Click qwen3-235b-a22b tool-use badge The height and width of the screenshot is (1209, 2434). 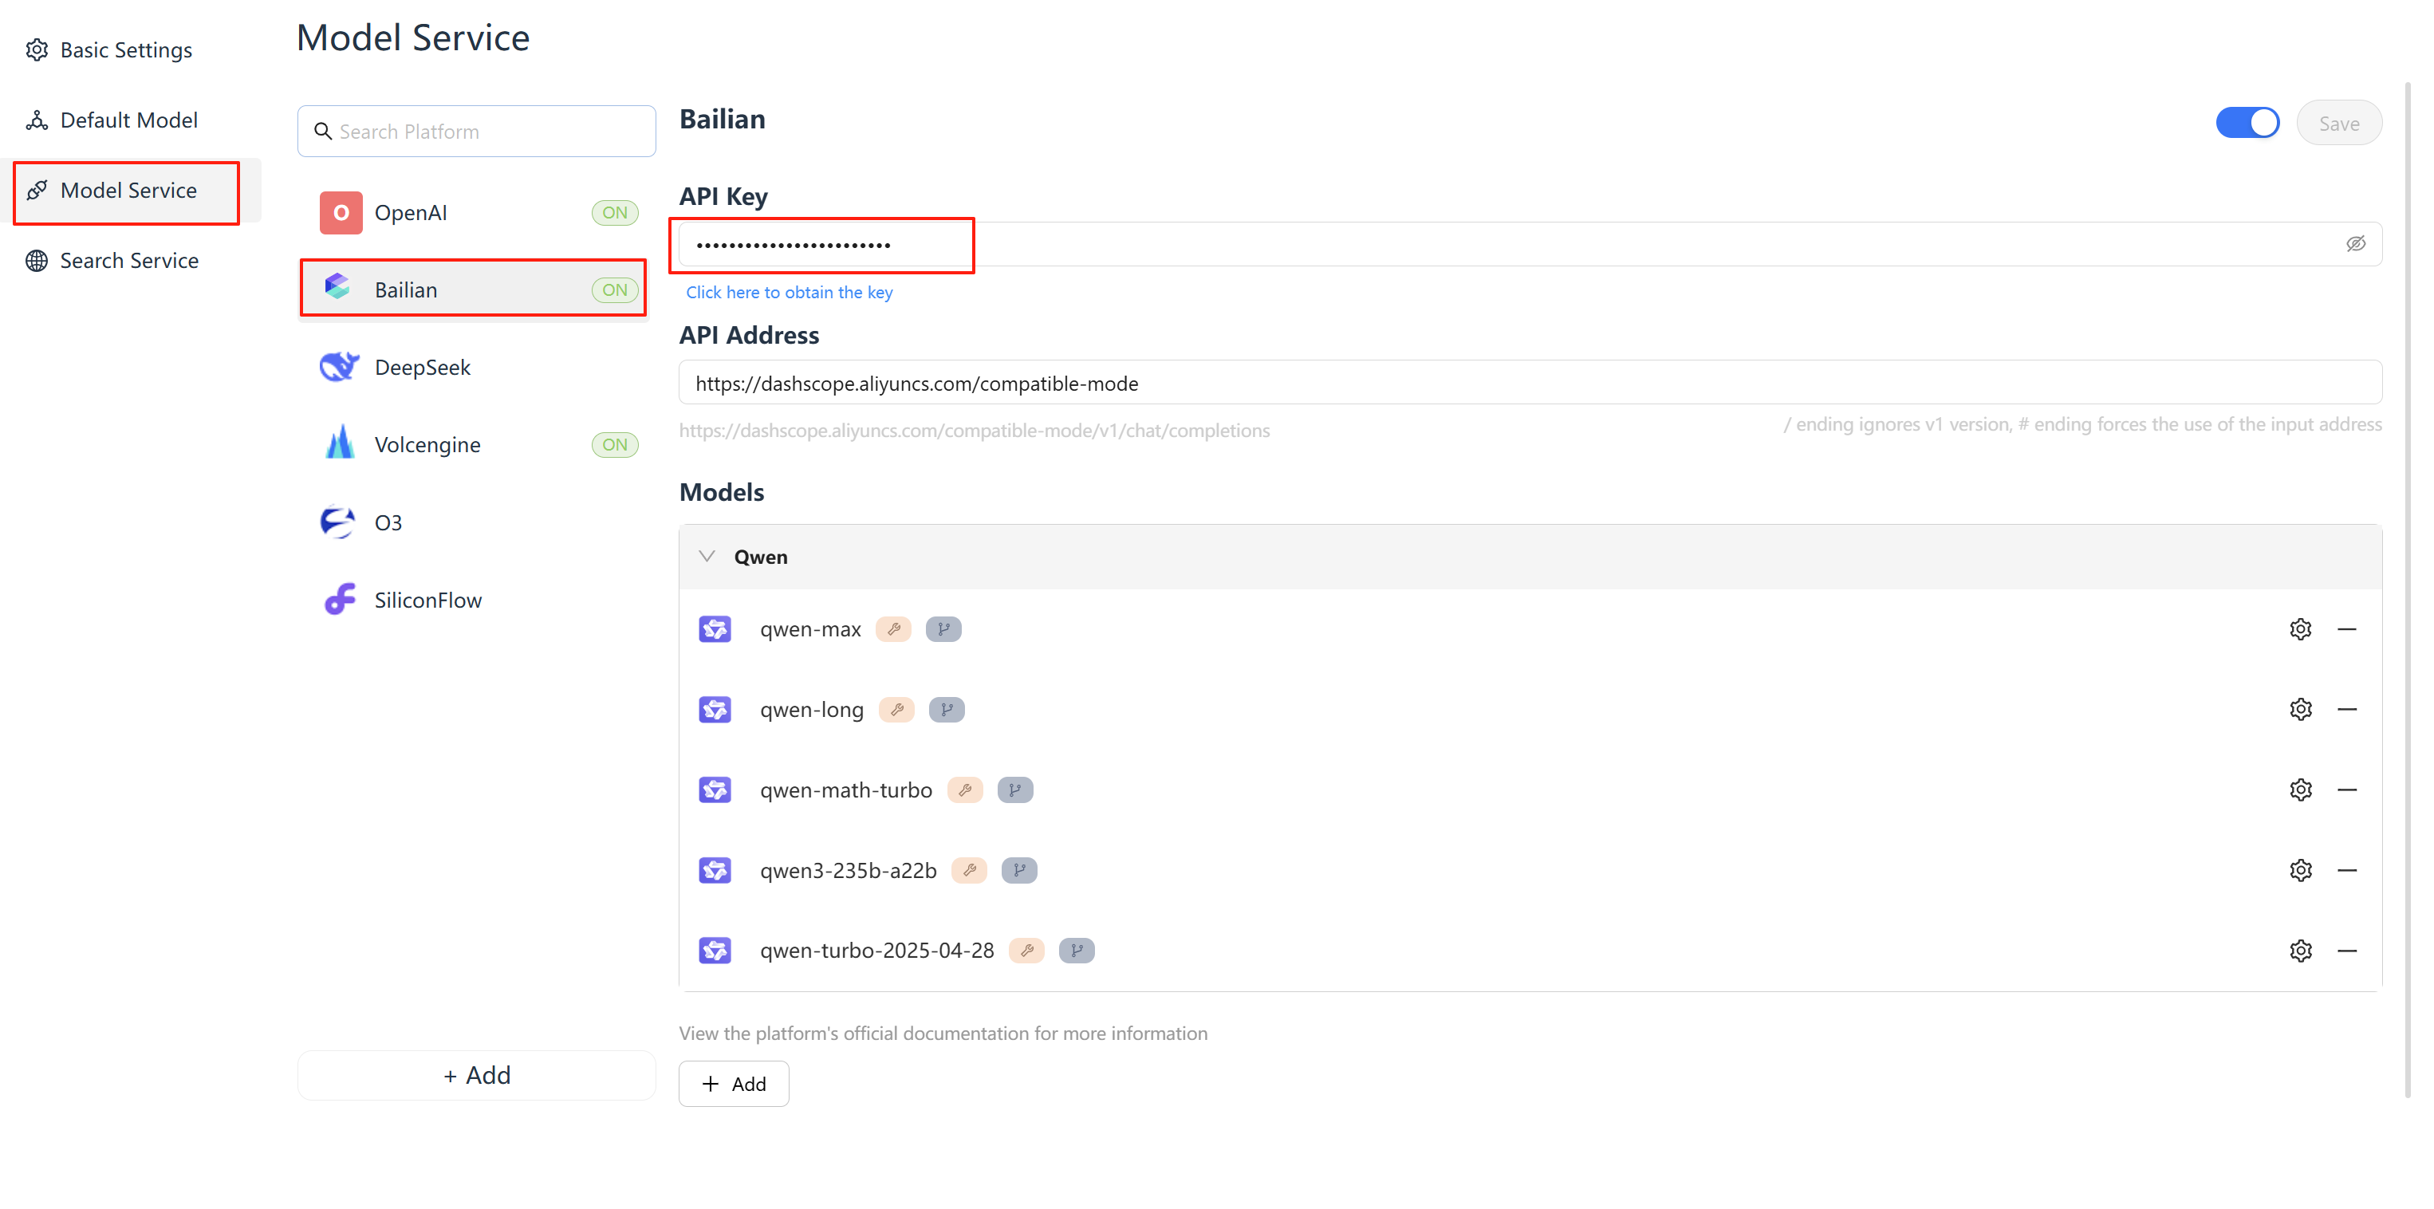click(x=968, y=870)
